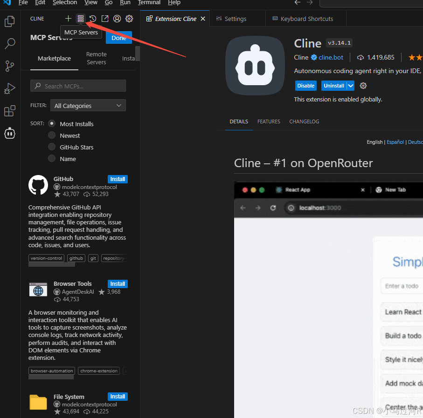
Task: Click the Search MCPs input field
Action: [78, 86]
